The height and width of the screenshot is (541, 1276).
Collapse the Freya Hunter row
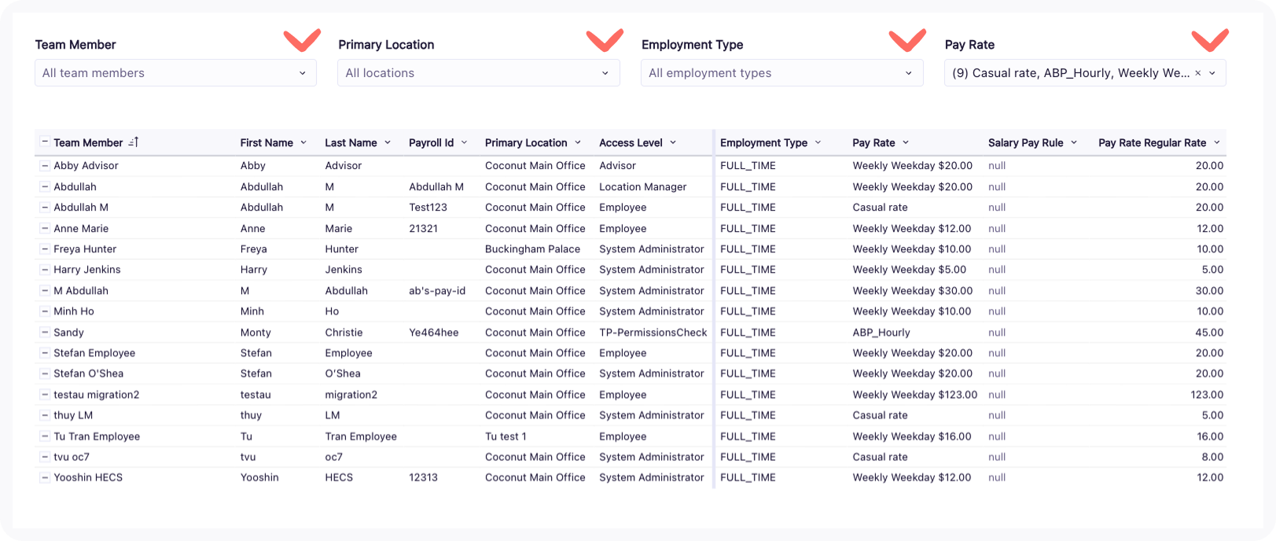[45, 249]
